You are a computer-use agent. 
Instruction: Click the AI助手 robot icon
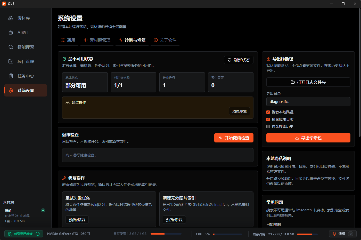[11, 33]
